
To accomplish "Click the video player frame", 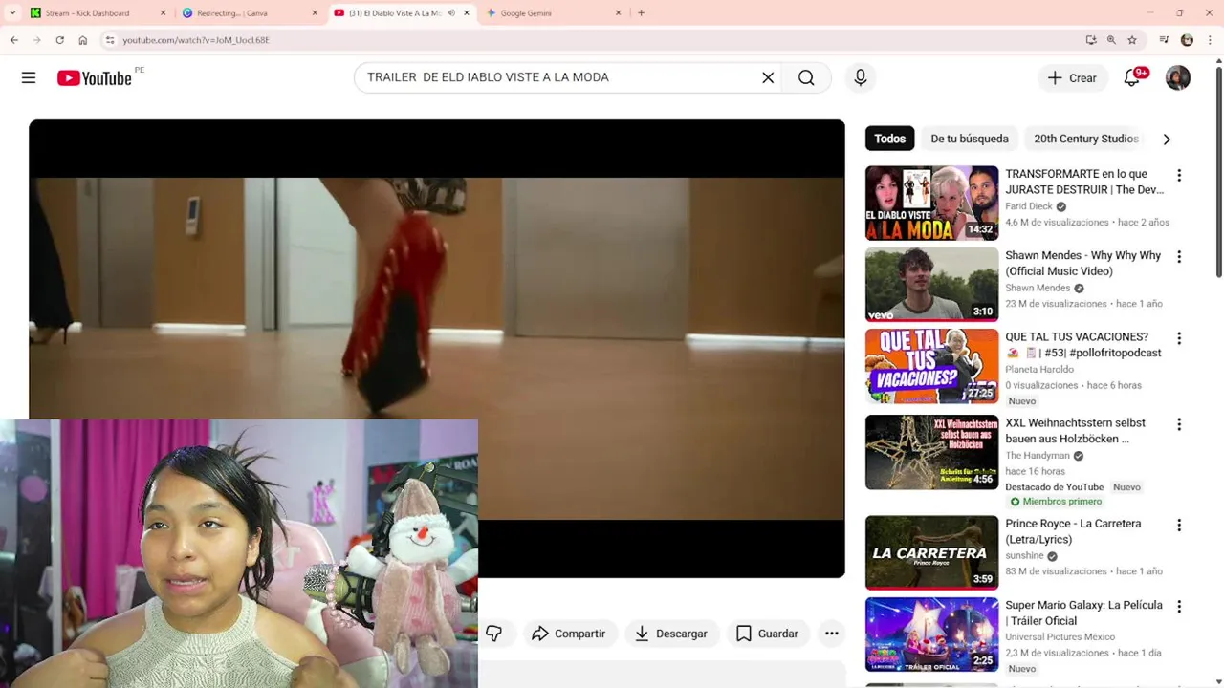I will pyautogui.click(x=437, y=349).
